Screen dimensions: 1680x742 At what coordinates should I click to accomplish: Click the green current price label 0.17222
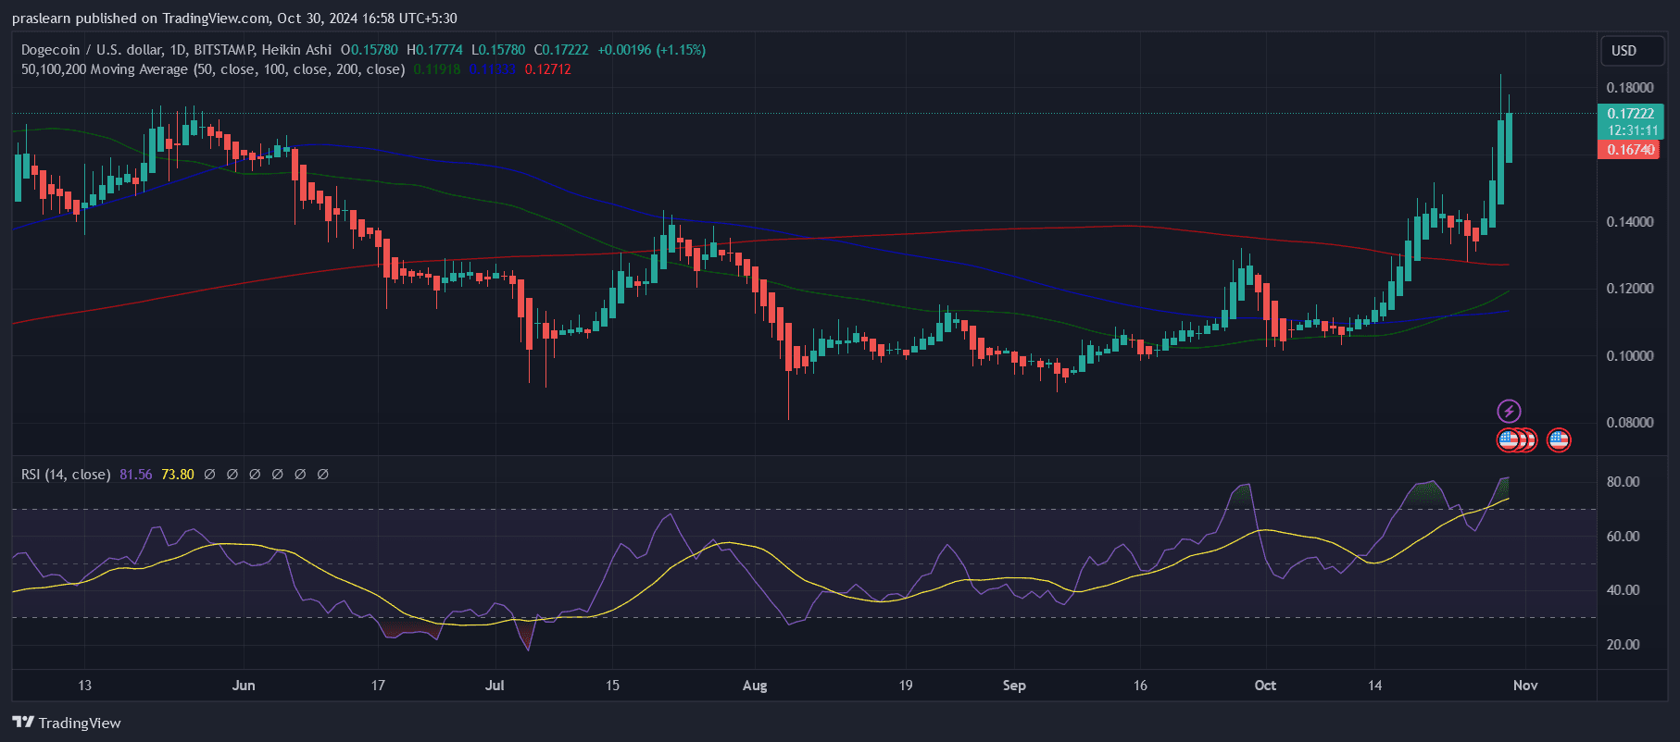coord(1630,114)
